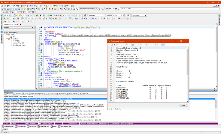Open the Session menu
The height and width of the screenshot is (134, 221).
point(23,6)
